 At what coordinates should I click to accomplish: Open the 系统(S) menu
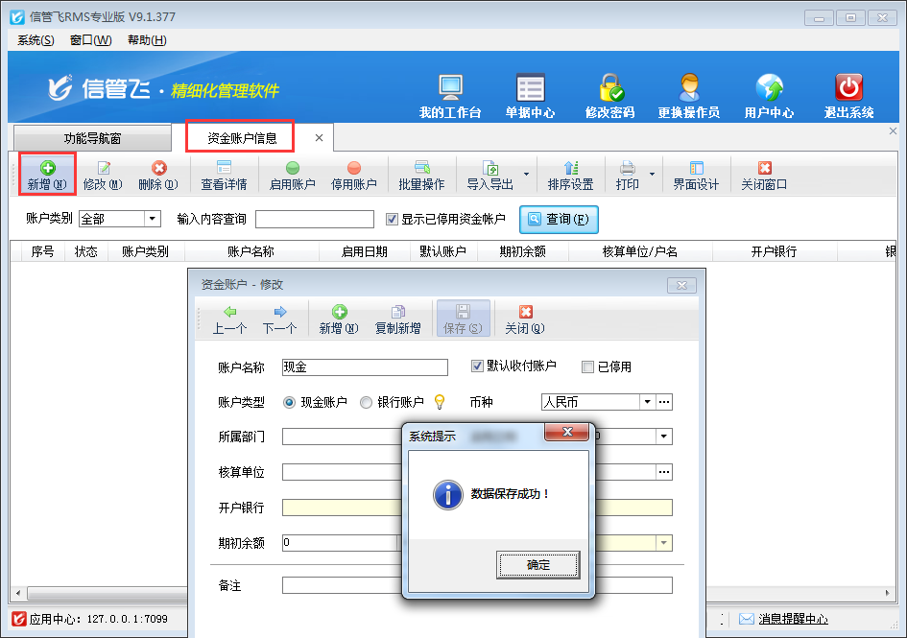(36, 39)
